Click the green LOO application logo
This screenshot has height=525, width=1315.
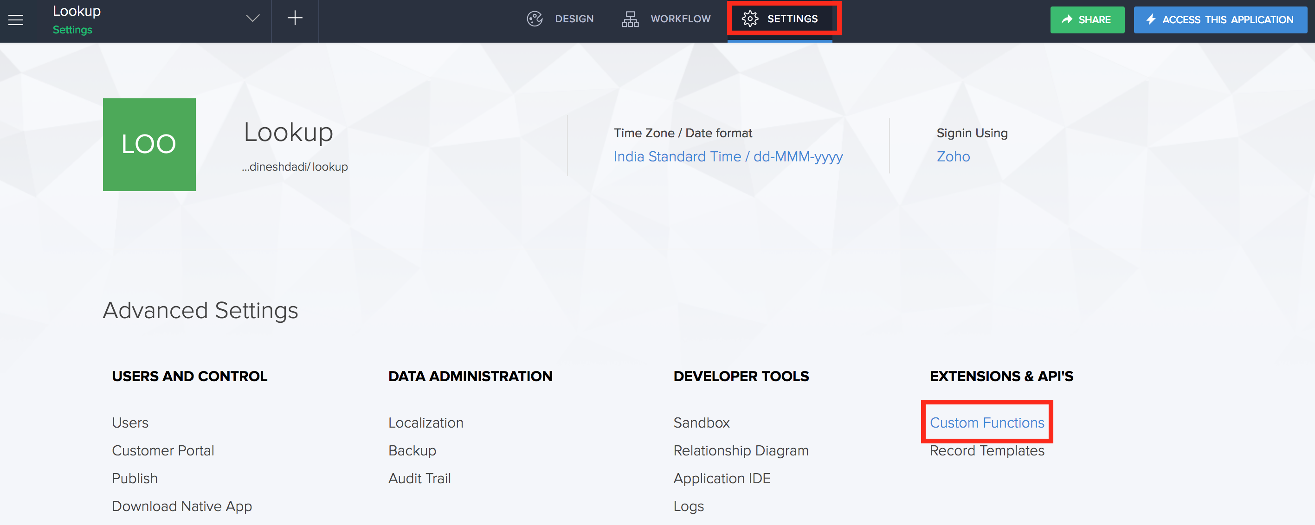click(149, 144)
